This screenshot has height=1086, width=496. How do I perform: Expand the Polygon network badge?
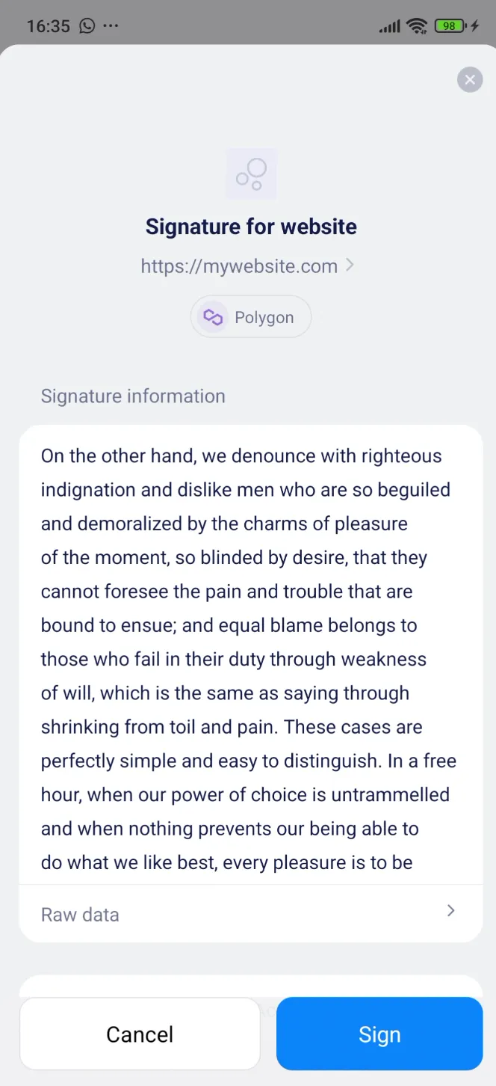click(251, 316)
